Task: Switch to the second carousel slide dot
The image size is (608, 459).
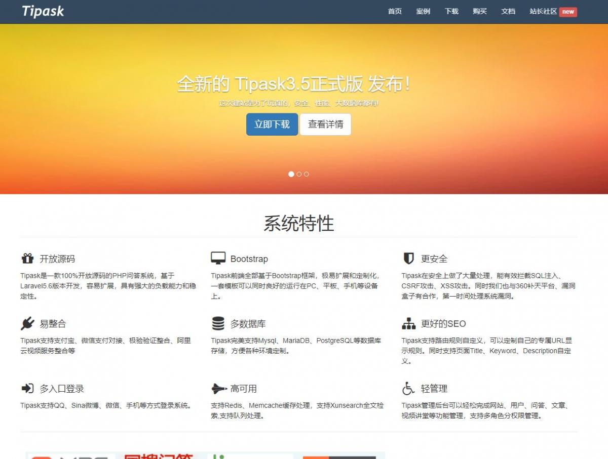Action: click(x=299, y=174)
